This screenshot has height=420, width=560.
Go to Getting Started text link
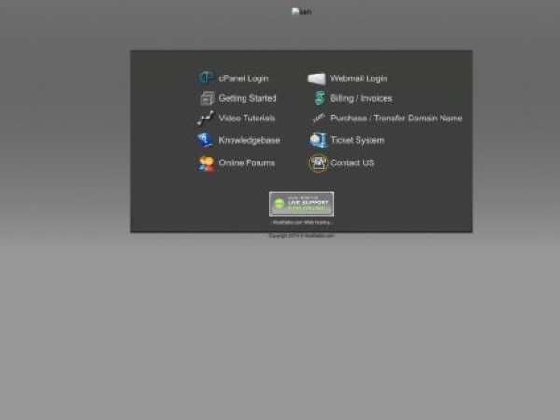coord(247,98)
